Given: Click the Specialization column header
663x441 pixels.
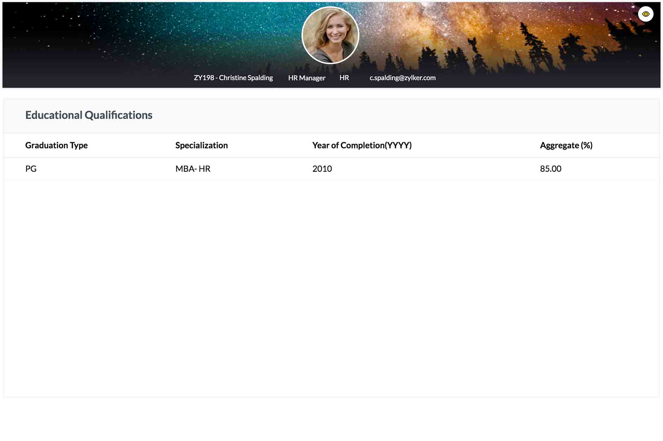Looking at the screenshot, I should [x=201, y=145].
